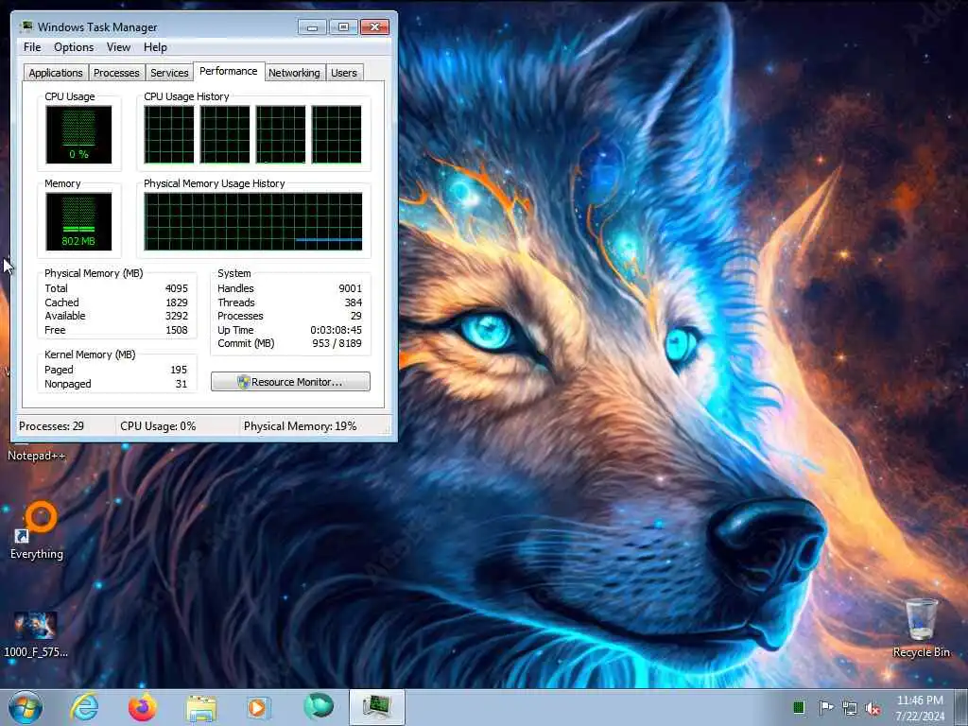Viewport: 968px width, 726px height.
Task: Switch to the Processes tab
Action: (116, 73)
